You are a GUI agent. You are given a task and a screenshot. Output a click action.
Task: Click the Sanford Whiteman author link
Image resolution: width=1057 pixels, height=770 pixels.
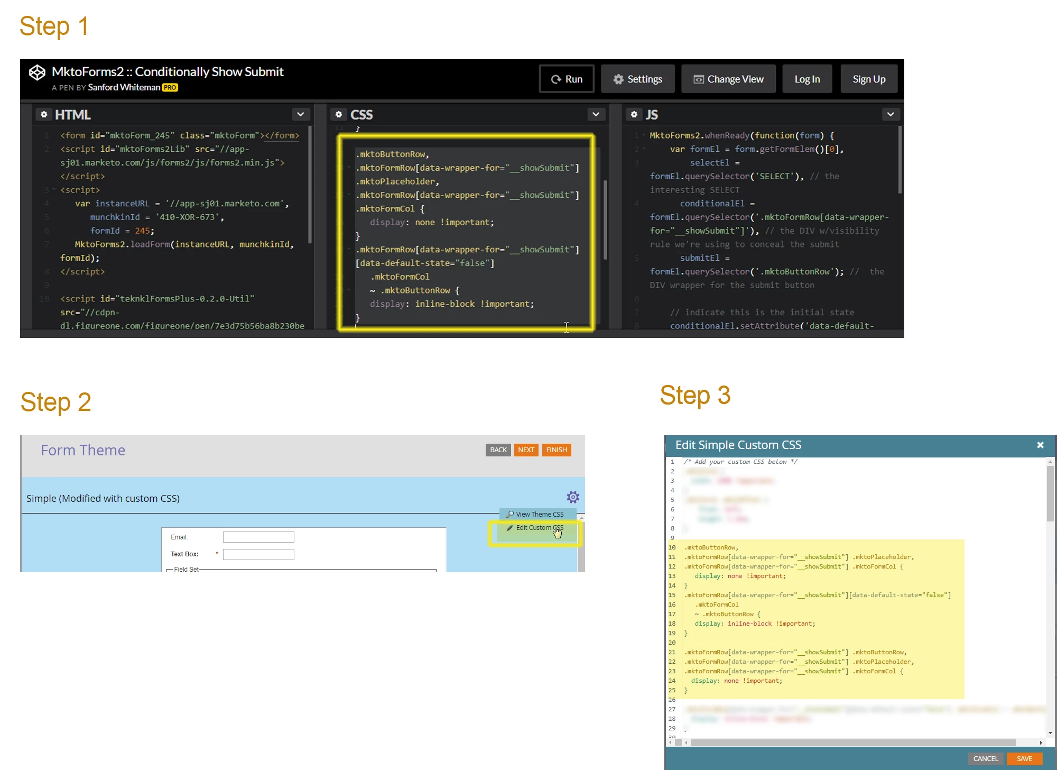124,87
